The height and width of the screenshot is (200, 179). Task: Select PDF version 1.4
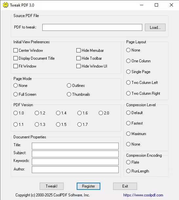pyautogui.click(x=58, y=113)
